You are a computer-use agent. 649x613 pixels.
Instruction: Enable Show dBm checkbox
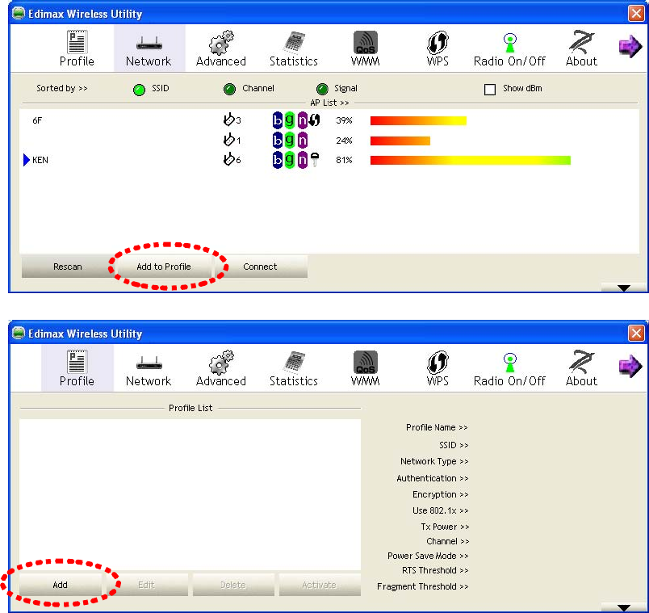[x=490, y=89]
